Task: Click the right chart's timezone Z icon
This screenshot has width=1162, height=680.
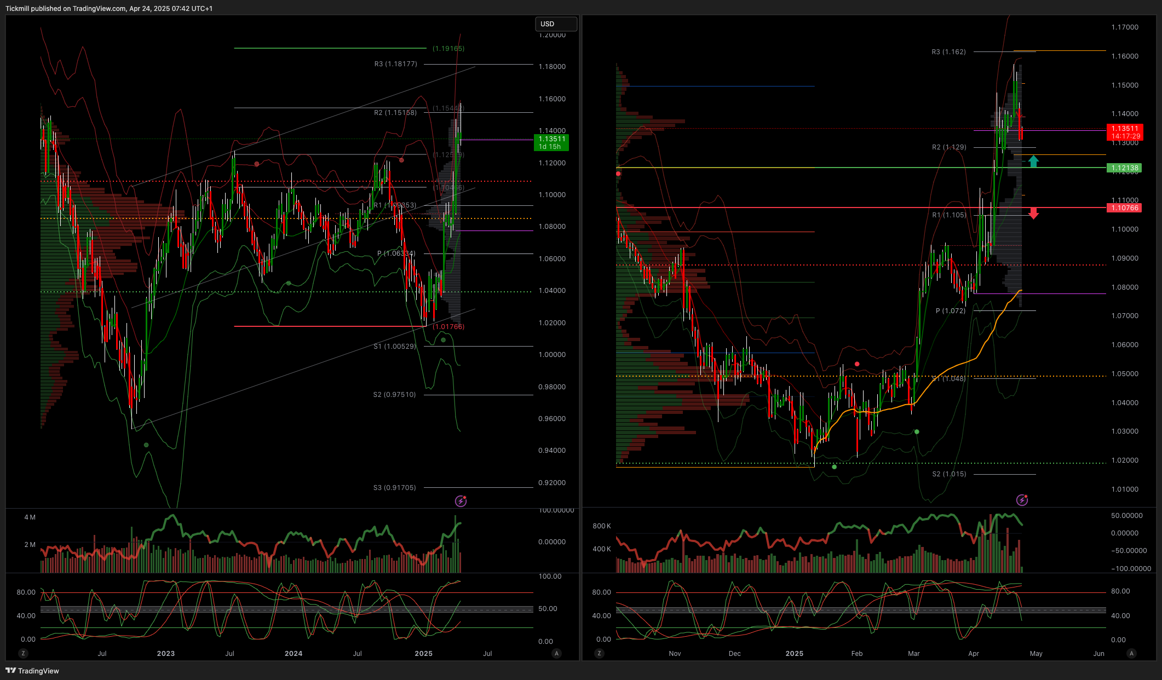Action: tap(600, 653)
